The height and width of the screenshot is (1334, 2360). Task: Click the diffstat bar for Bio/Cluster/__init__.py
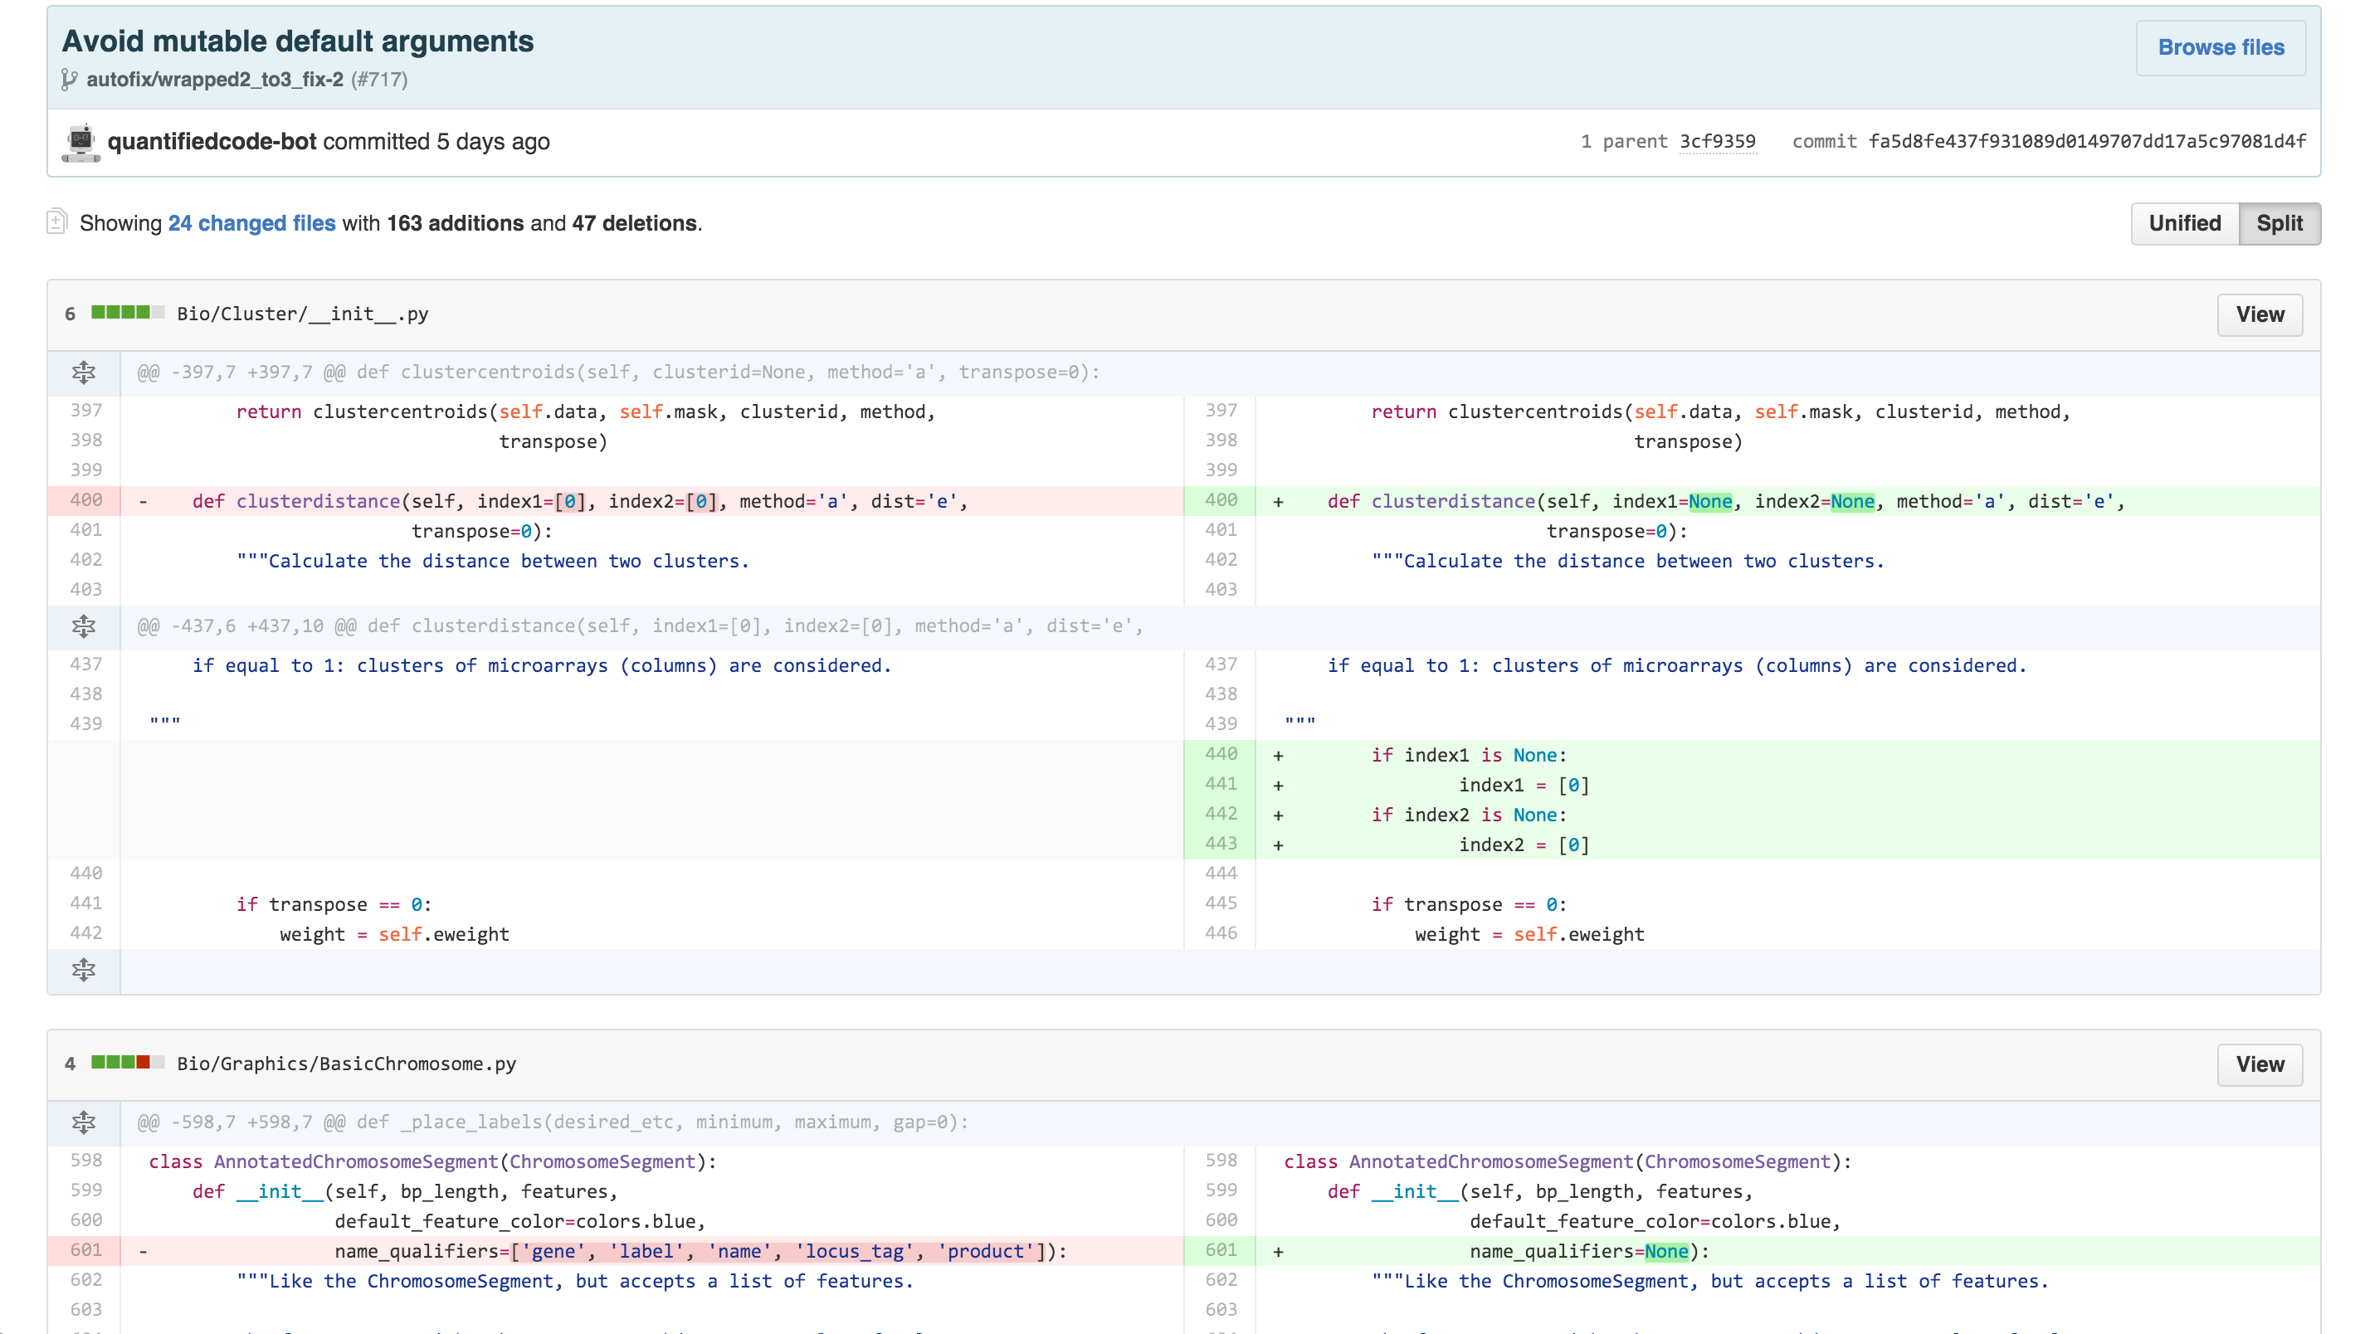coord(127,313)
